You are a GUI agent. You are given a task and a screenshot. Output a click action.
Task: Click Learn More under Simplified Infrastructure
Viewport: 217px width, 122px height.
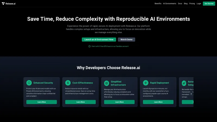[x=119, y=102]
